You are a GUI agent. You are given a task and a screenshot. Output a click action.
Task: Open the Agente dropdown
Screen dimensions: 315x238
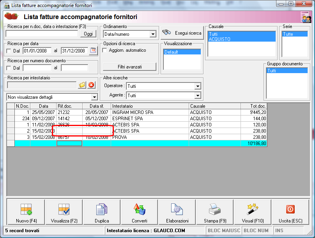(x=198, y=96)
